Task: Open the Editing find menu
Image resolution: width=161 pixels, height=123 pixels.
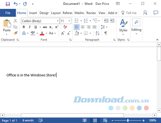Action: 136,27
